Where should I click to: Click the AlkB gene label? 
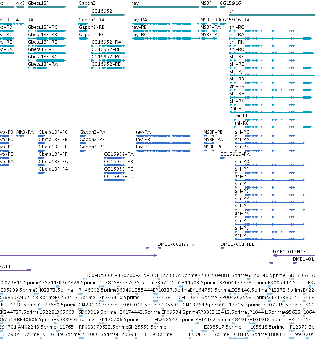(x=20, y=3)
